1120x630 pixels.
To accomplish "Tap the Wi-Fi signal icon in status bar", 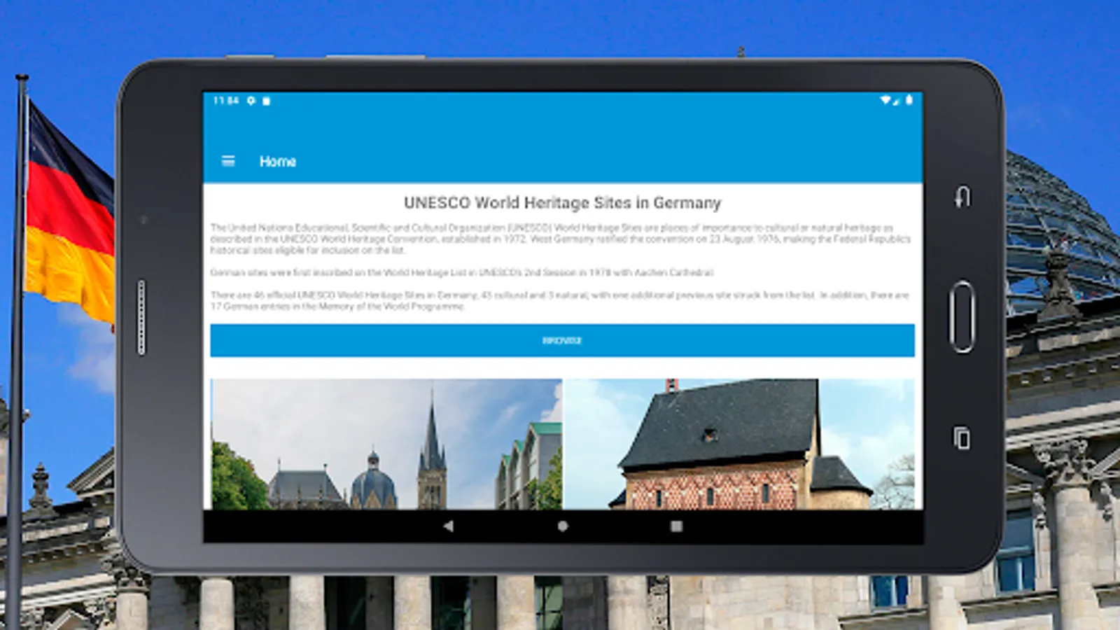I will pyautogui.click(x=885, y=100).
